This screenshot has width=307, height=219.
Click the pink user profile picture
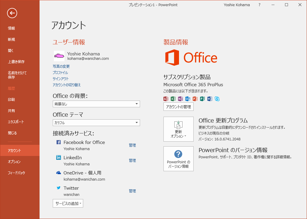pos(59,56)
